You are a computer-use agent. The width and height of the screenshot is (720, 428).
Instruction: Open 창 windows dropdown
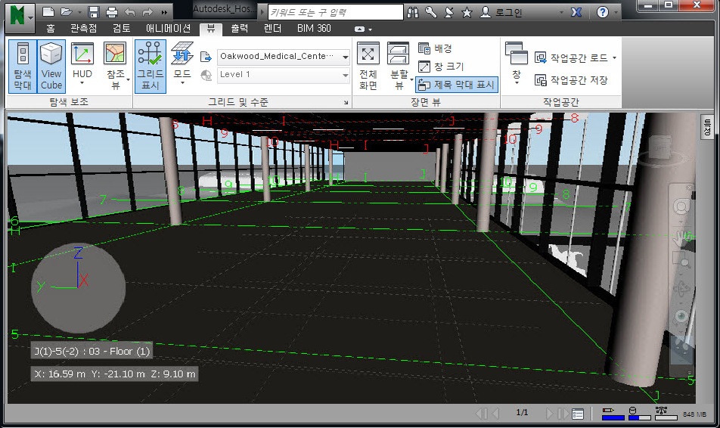pyautogui.click(x=516, y=64)
